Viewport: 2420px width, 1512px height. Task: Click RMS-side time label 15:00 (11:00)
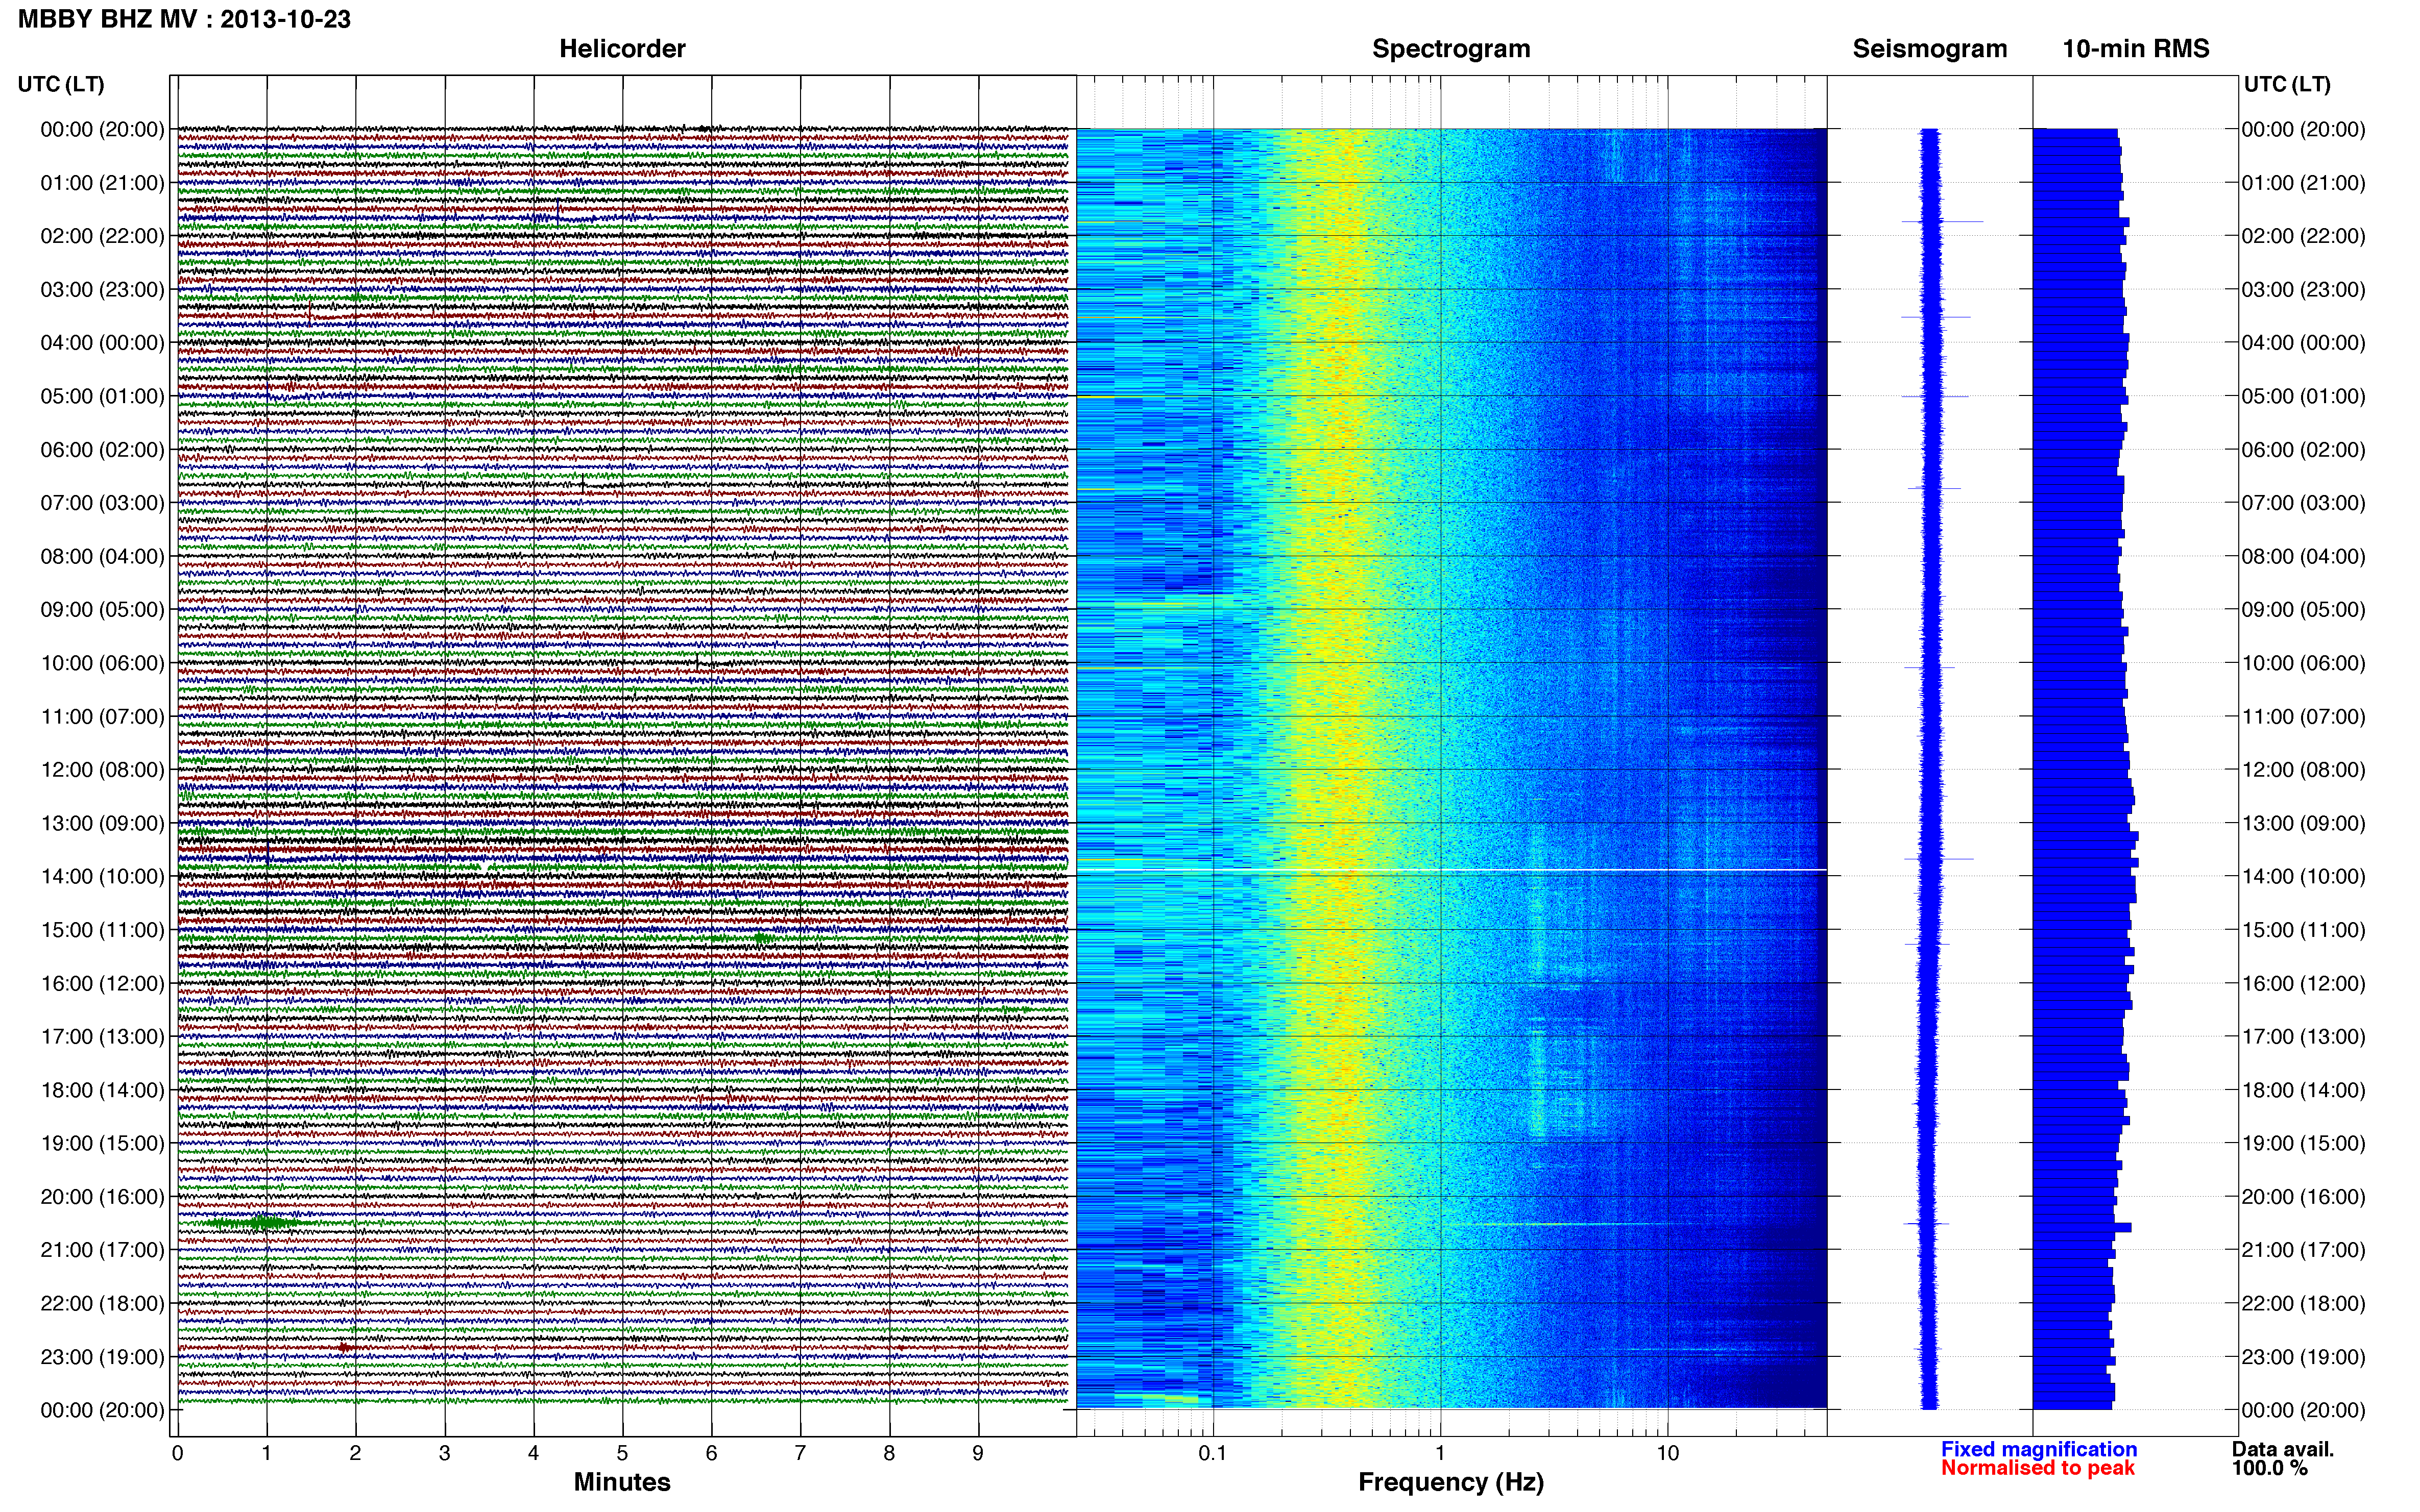click(x=2303, y=930)
